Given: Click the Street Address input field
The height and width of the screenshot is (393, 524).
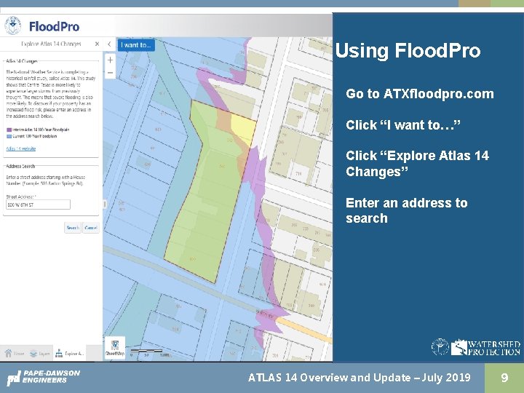Looking at the screenshot, I should pos(38,205).
